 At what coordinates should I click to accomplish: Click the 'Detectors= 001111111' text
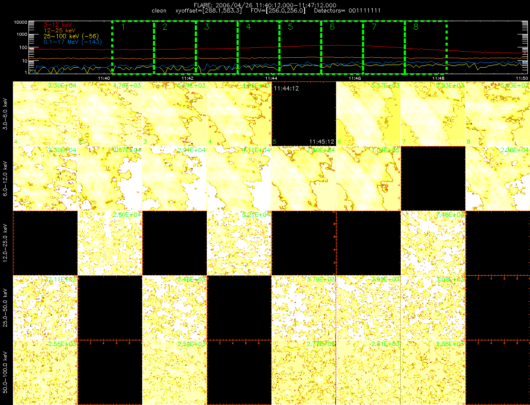coord(347,10)
